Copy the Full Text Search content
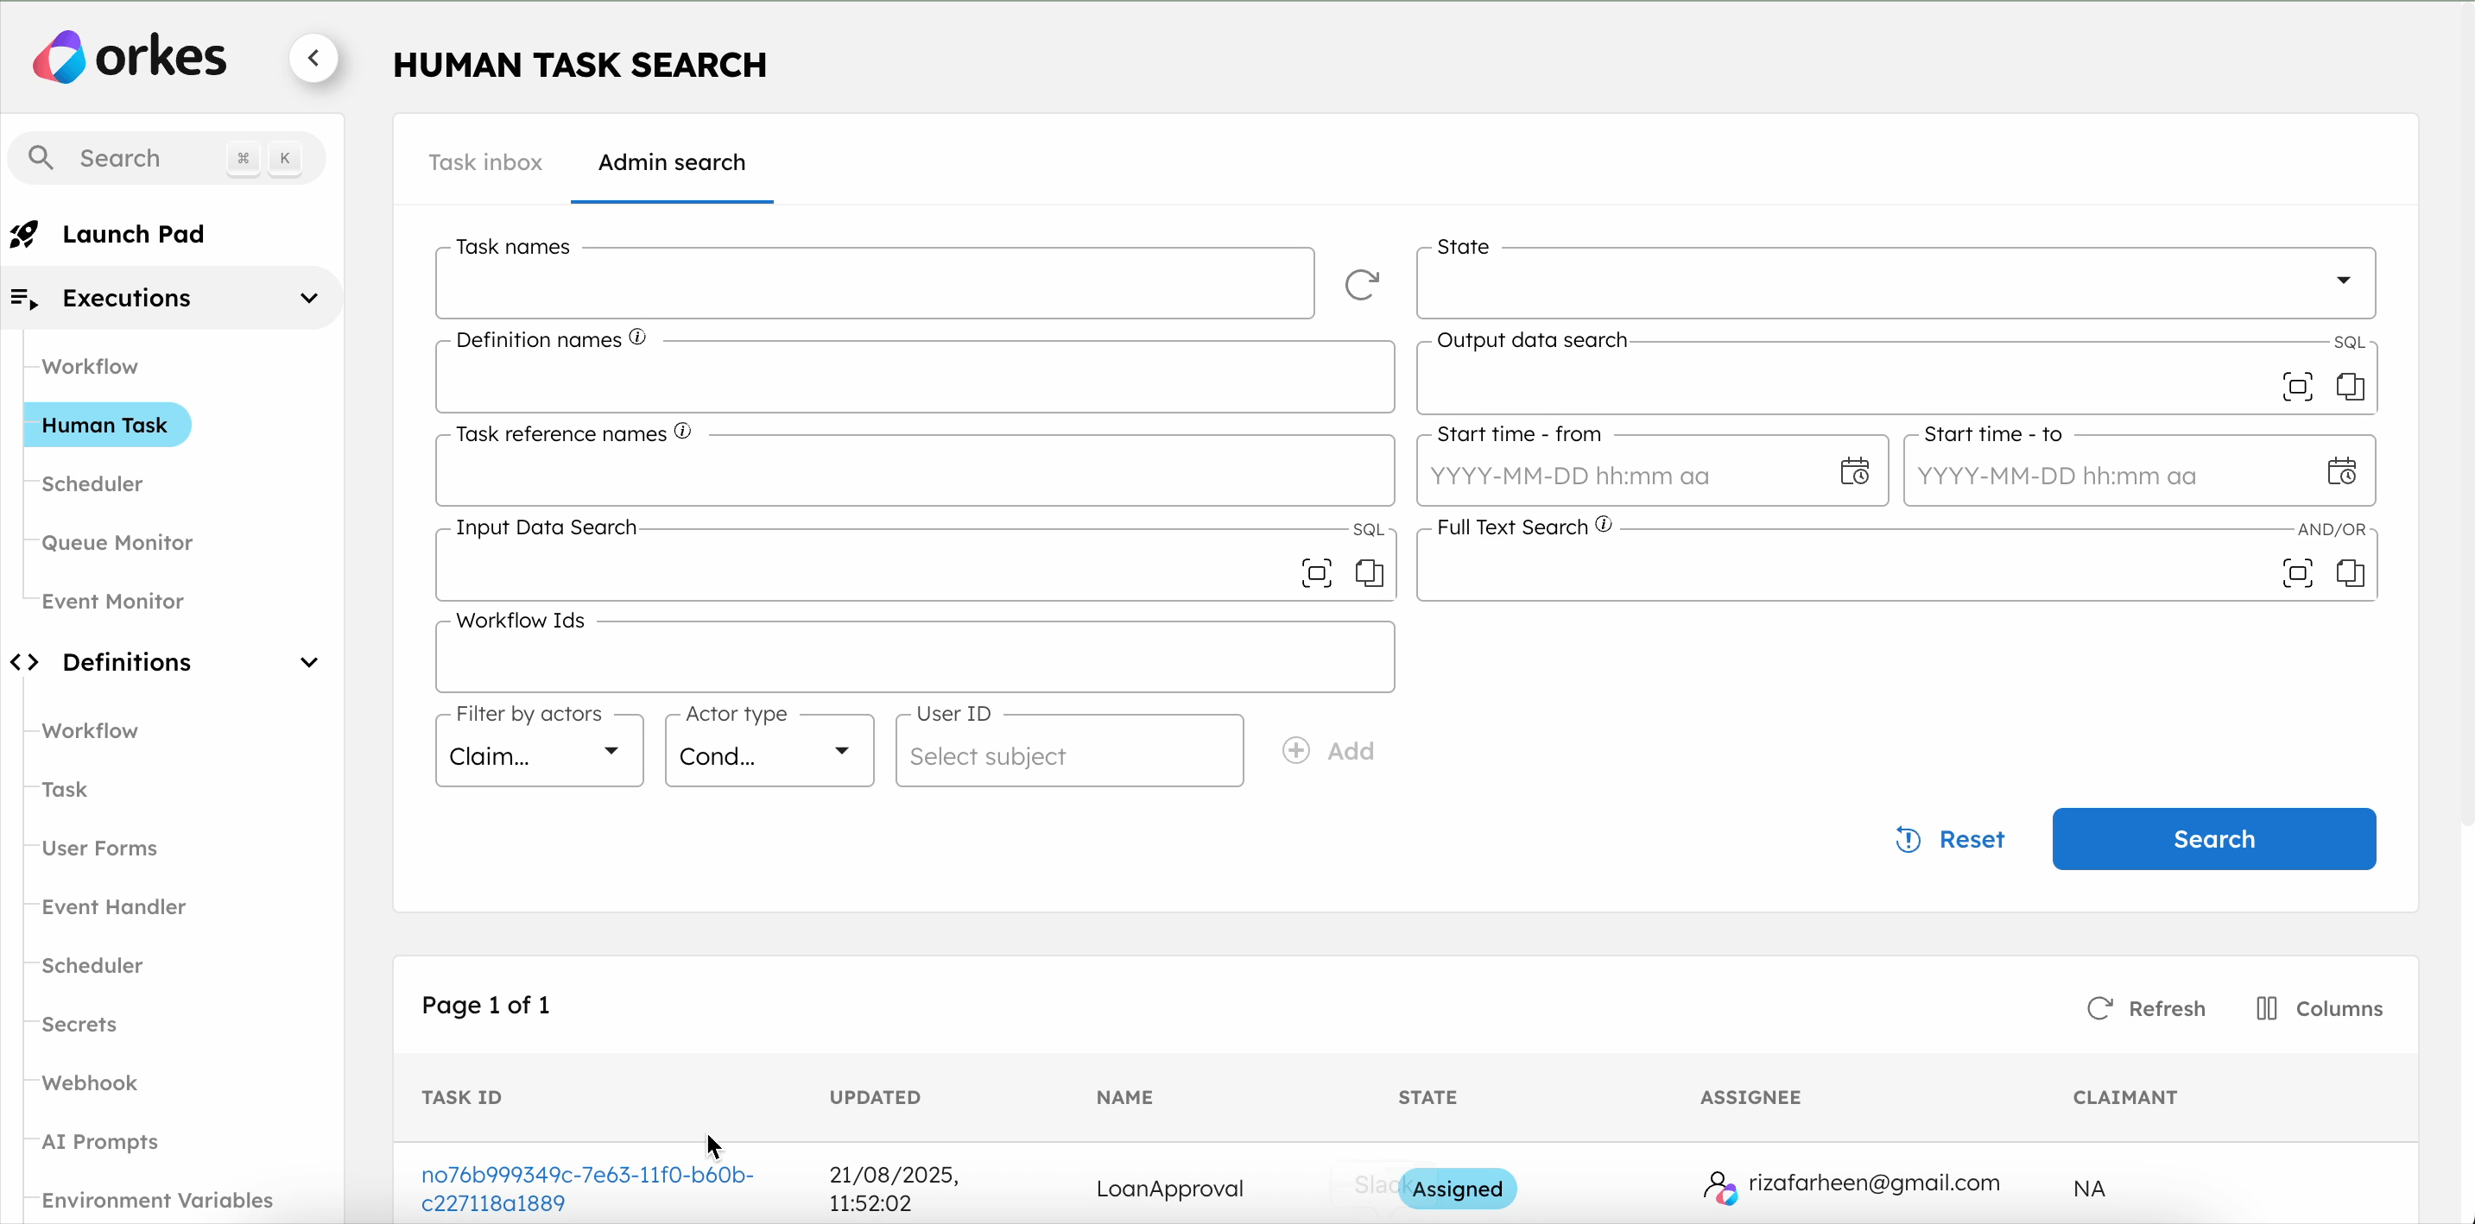Viewport: 2475px width, 1224px height. tap(2350, 573)
